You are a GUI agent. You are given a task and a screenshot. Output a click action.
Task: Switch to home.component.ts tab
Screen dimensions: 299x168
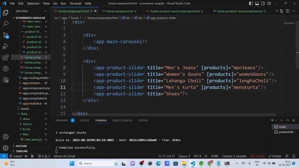point(120,11)
